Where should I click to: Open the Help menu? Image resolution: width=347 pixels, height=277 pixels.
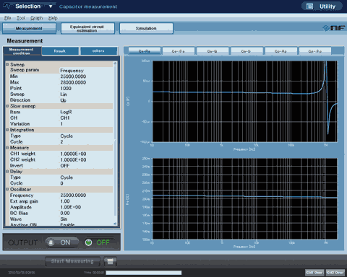point(53,18)
